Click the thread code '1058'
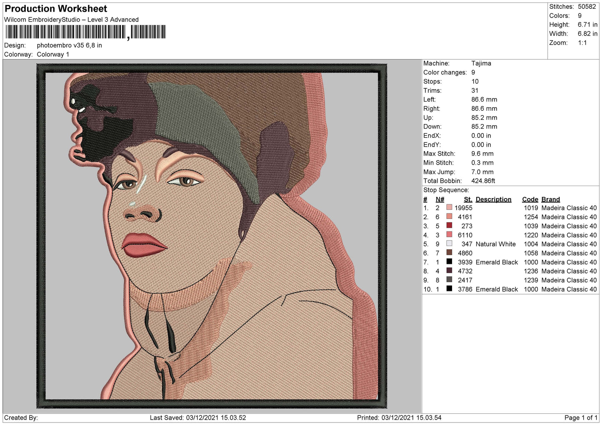 tap(531, 253)
